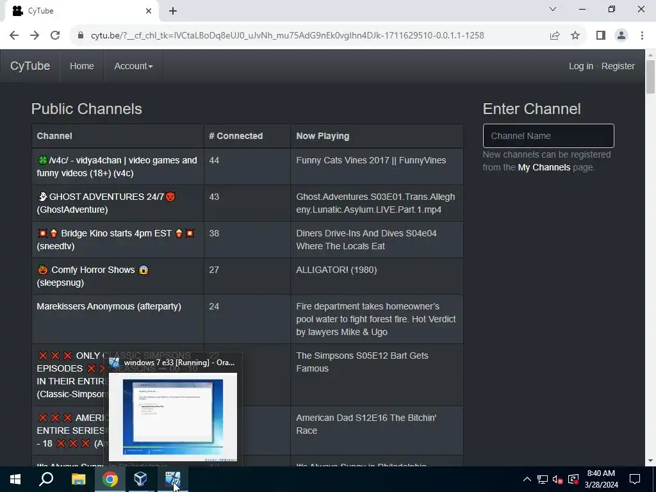Open the notification center icon
Viewport: 656px width, 492px height.
(x=635, y=479)
